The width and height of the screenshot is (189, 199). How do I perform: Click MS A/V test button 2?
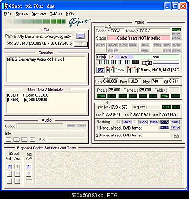29,174
